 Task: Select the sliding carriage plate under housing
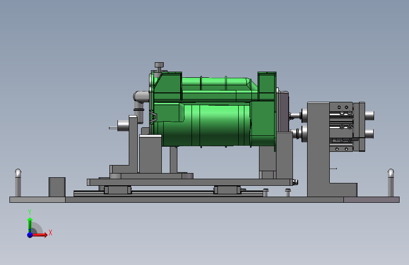[x=191, y=182]
